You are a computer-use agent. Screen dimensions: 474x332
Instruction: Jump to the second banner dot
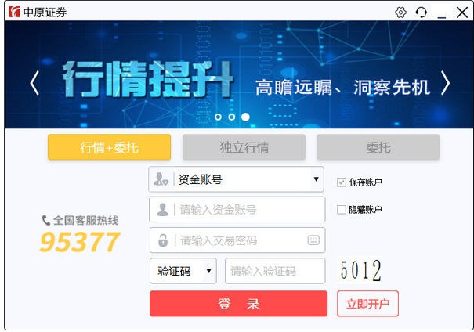(232, 117)
